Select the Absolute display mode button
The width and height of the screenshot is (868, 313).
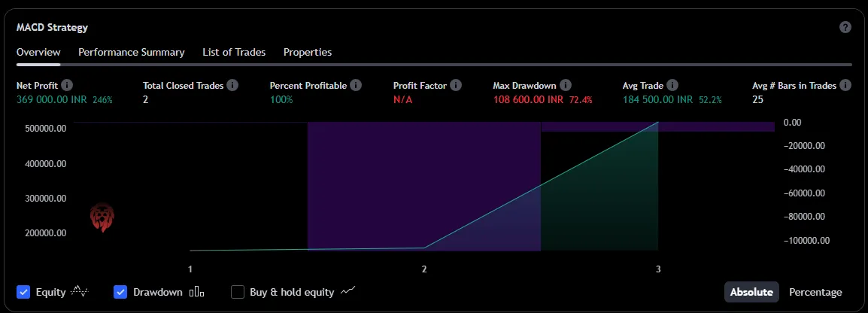pos(751,292)
